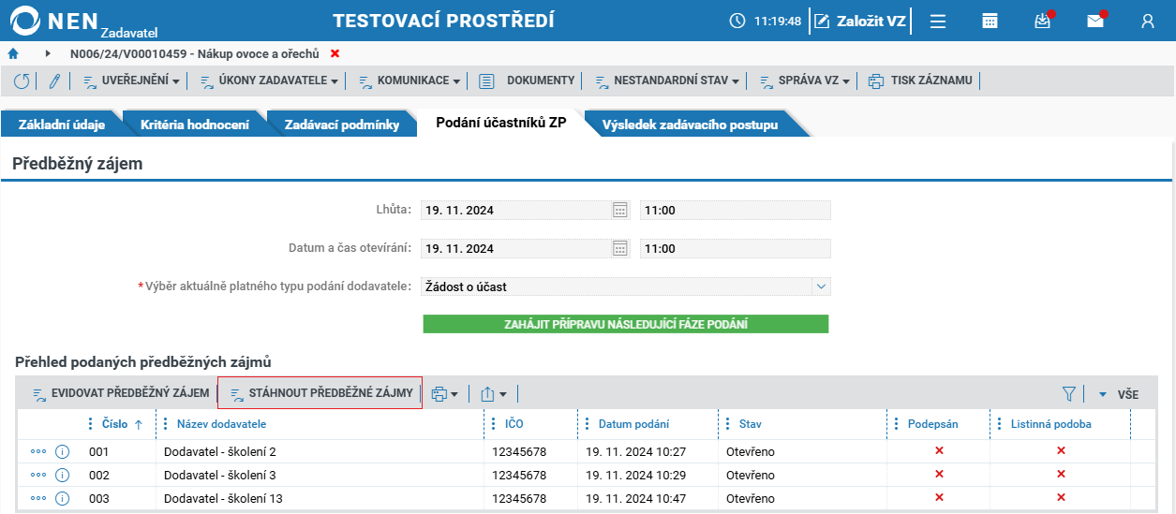
Task: Open the mail envelope icon
Action: [x=1095, y=21]
